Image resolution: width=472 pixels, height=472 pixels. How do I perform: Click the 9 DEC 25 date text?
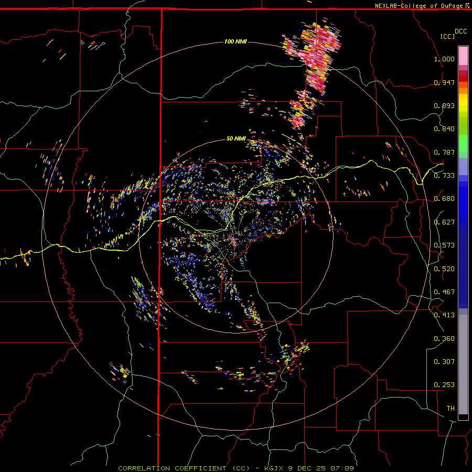[307, 468]
